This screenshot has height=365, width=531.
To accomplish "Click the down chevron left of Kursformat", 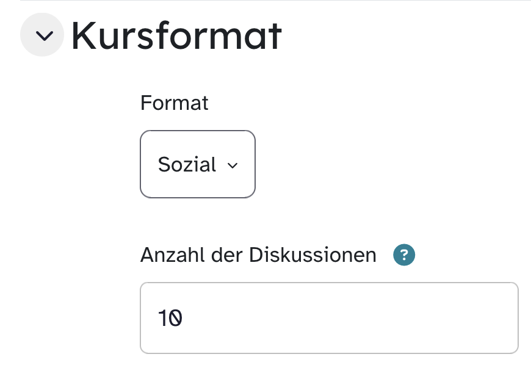I will (x=42, y=36).
